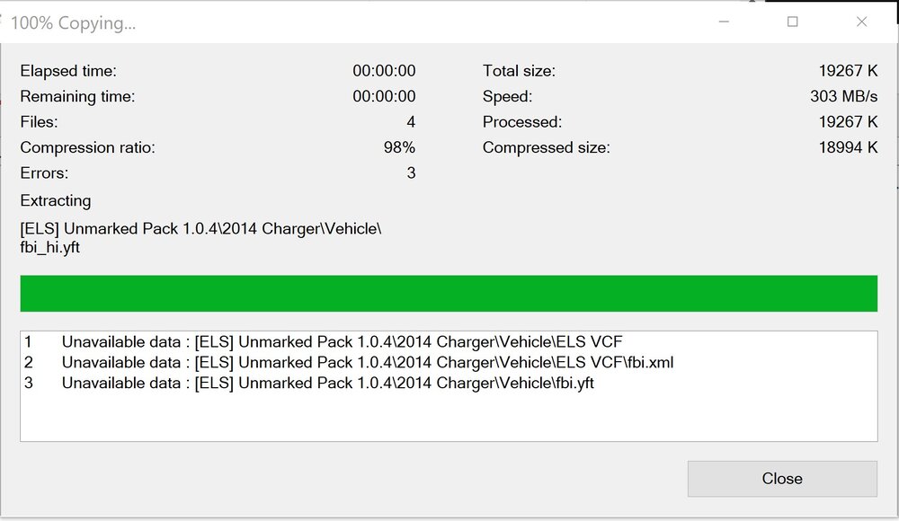899x521 pixels.
Task: Click the fbi_hi.yft current file name
Action: click(x=50, y=247)
